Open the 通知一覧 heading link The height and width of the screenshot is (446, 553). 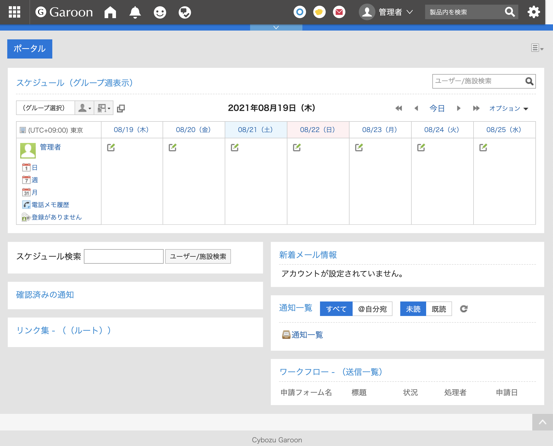[x=296, y=308]
